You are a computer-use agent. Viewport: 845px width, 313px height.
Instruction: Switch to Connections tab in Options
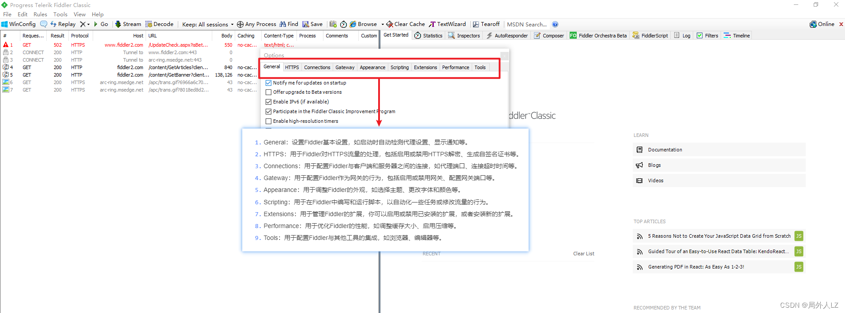[x=317, y=67]
